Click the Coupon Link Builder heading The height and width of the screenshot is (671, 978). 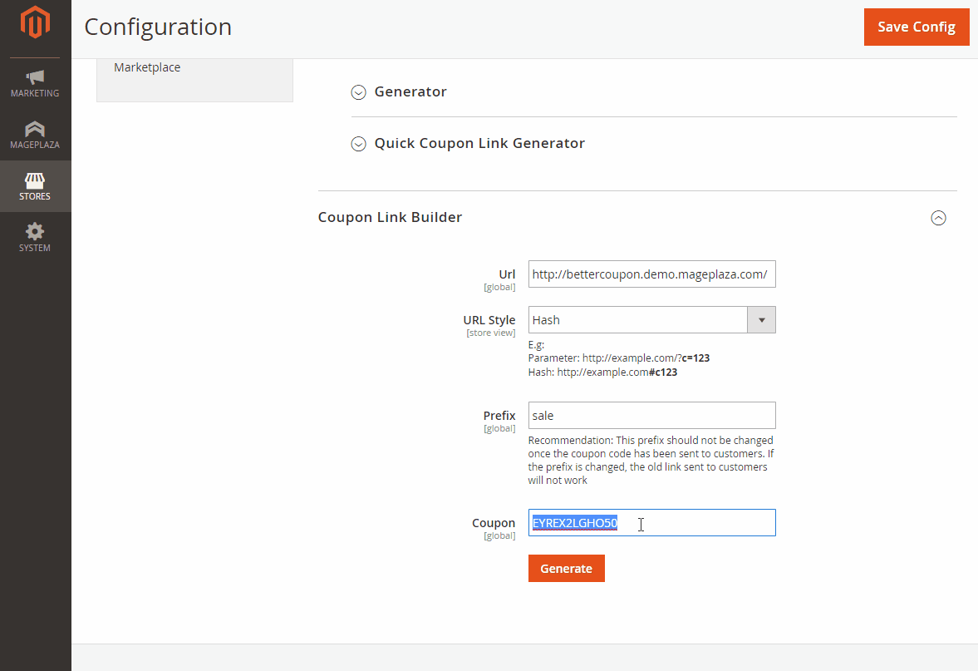pos(390,217)
